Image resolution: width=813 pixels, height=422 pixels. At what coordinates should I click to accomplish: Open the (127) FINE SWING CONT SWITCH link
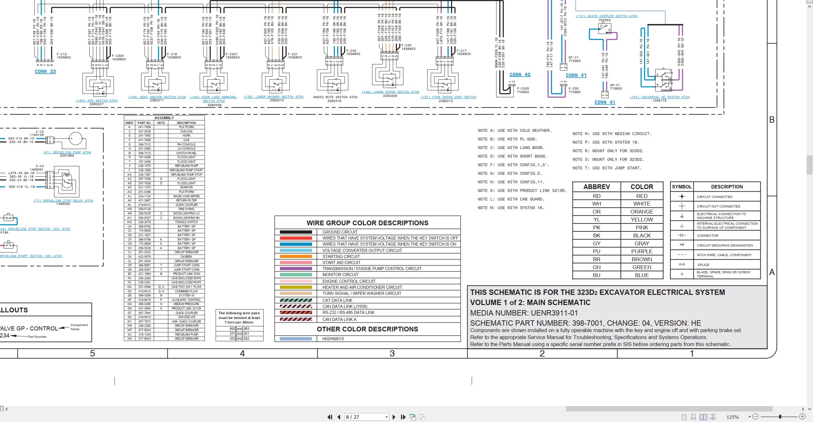pos(448,97)
